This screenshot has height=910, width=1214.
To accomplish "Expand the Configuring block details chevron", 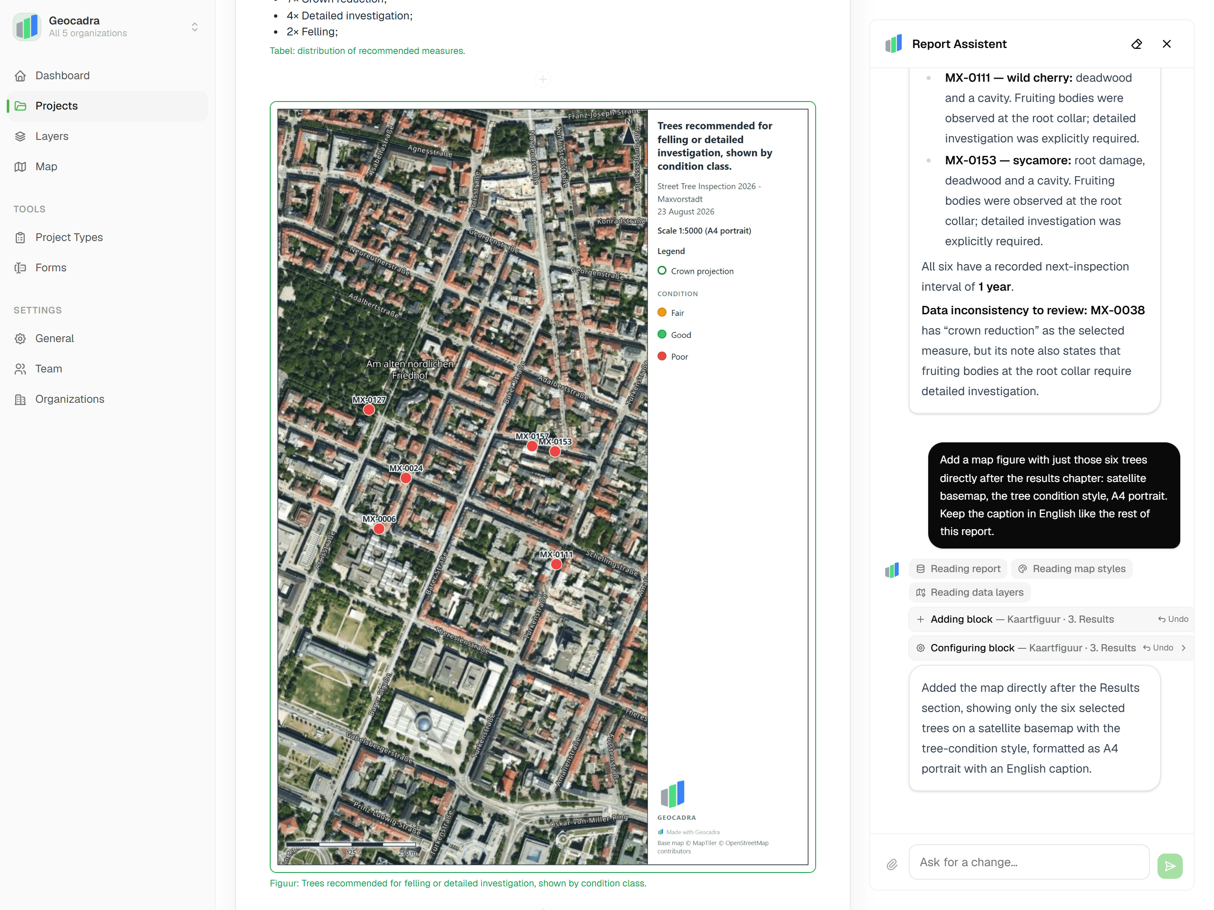I will coord(1183,648).
